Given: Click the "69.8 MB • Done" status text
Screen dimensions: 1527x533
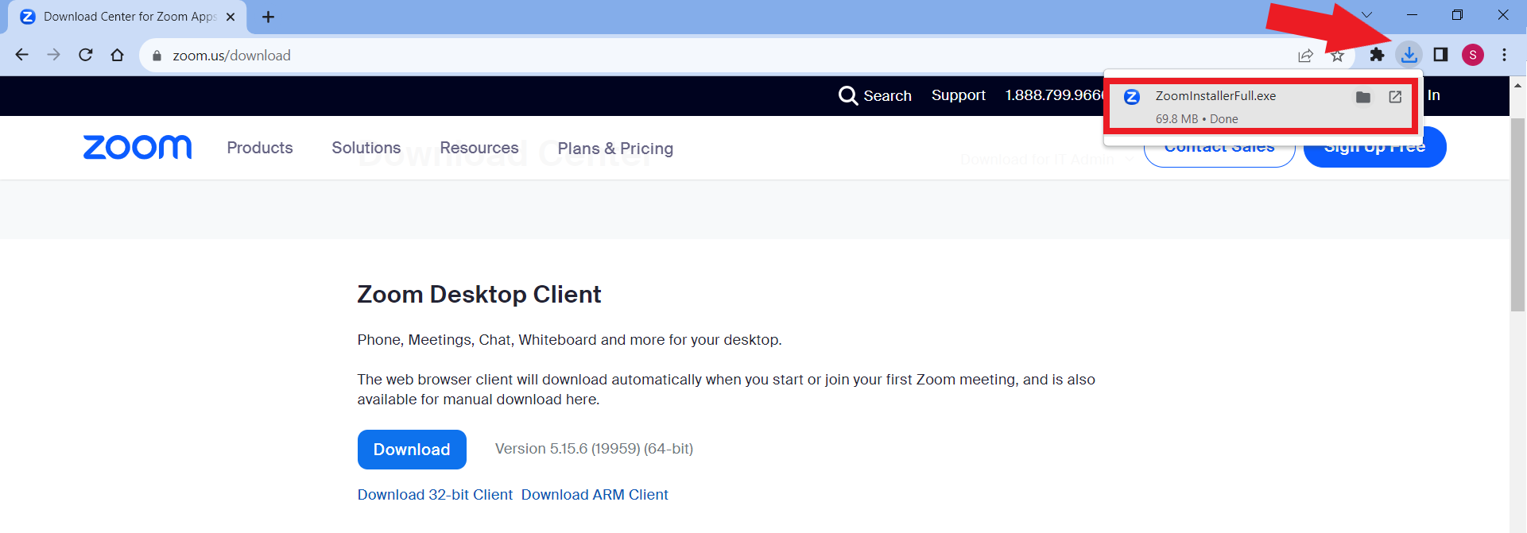Looking at the screenshot, I should [x=1196, y=119].
